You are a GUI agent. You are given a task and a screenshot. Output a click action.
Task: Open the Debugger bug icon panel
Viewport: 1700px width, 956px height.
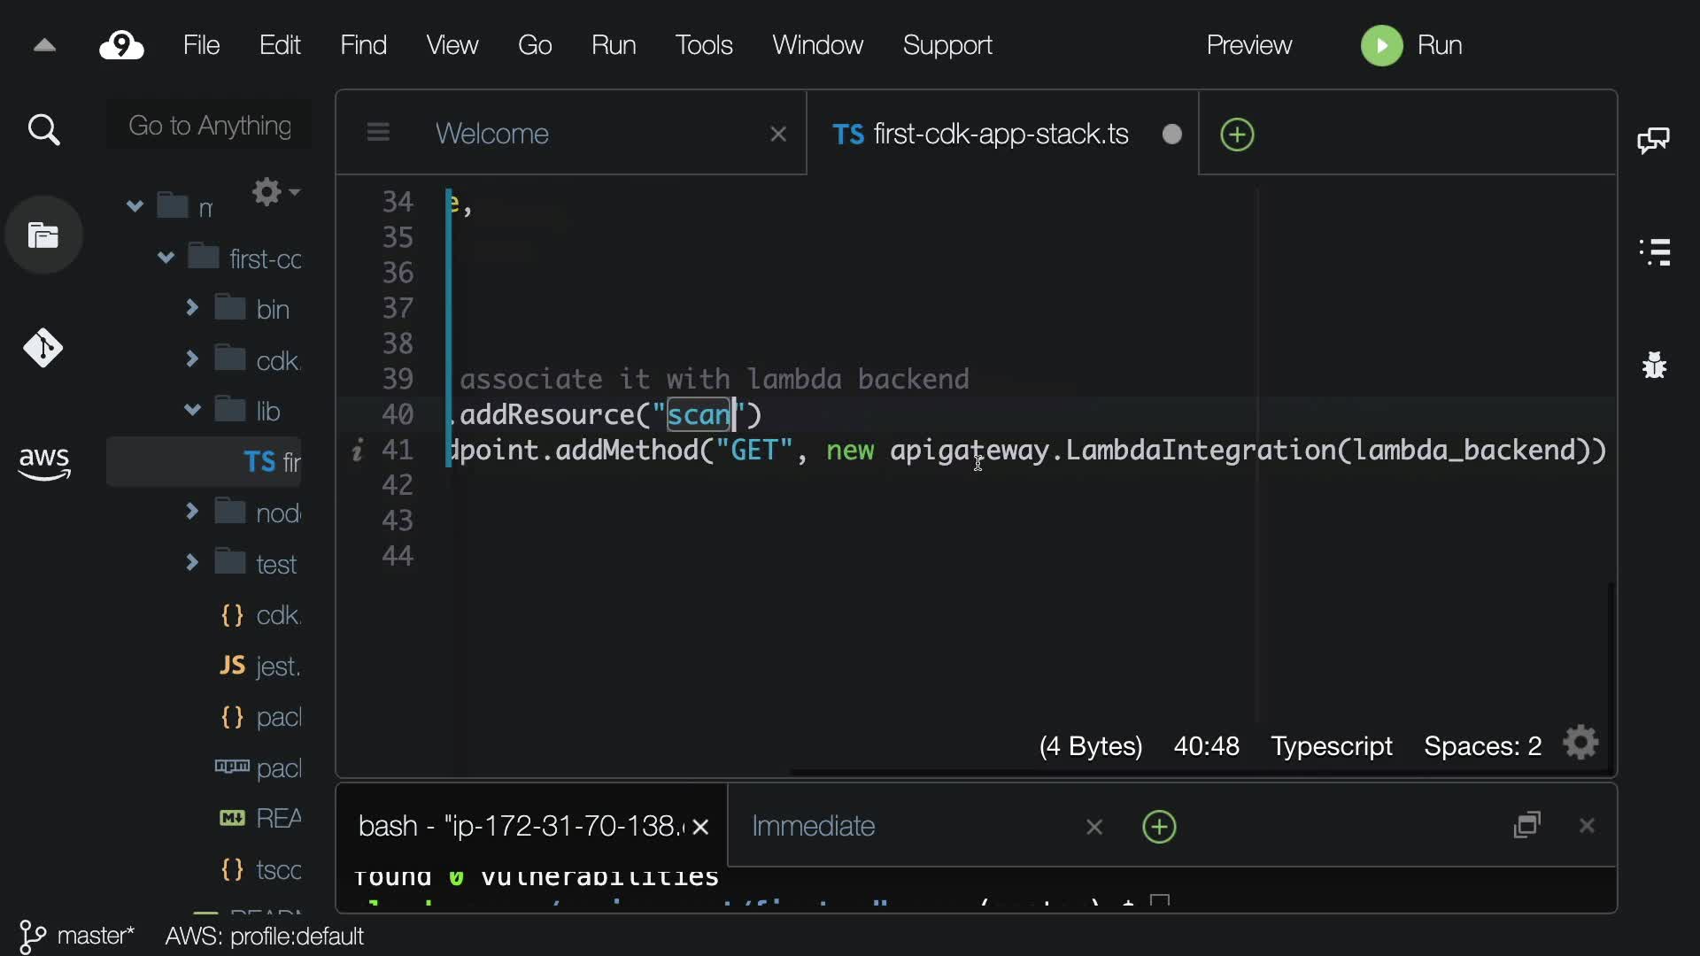pos(1654,365)
